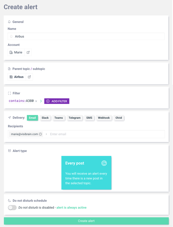Select the Webhook delivery option
Viewport: 173px width, 227px height.
(104, 118)
